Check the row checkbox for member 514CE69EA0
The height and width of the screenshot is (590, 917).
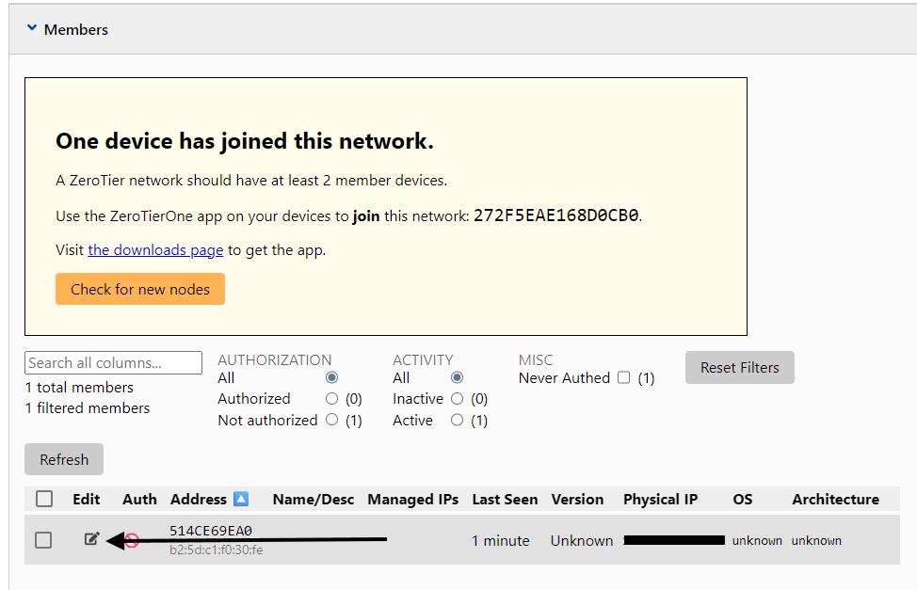click(43, 540)
